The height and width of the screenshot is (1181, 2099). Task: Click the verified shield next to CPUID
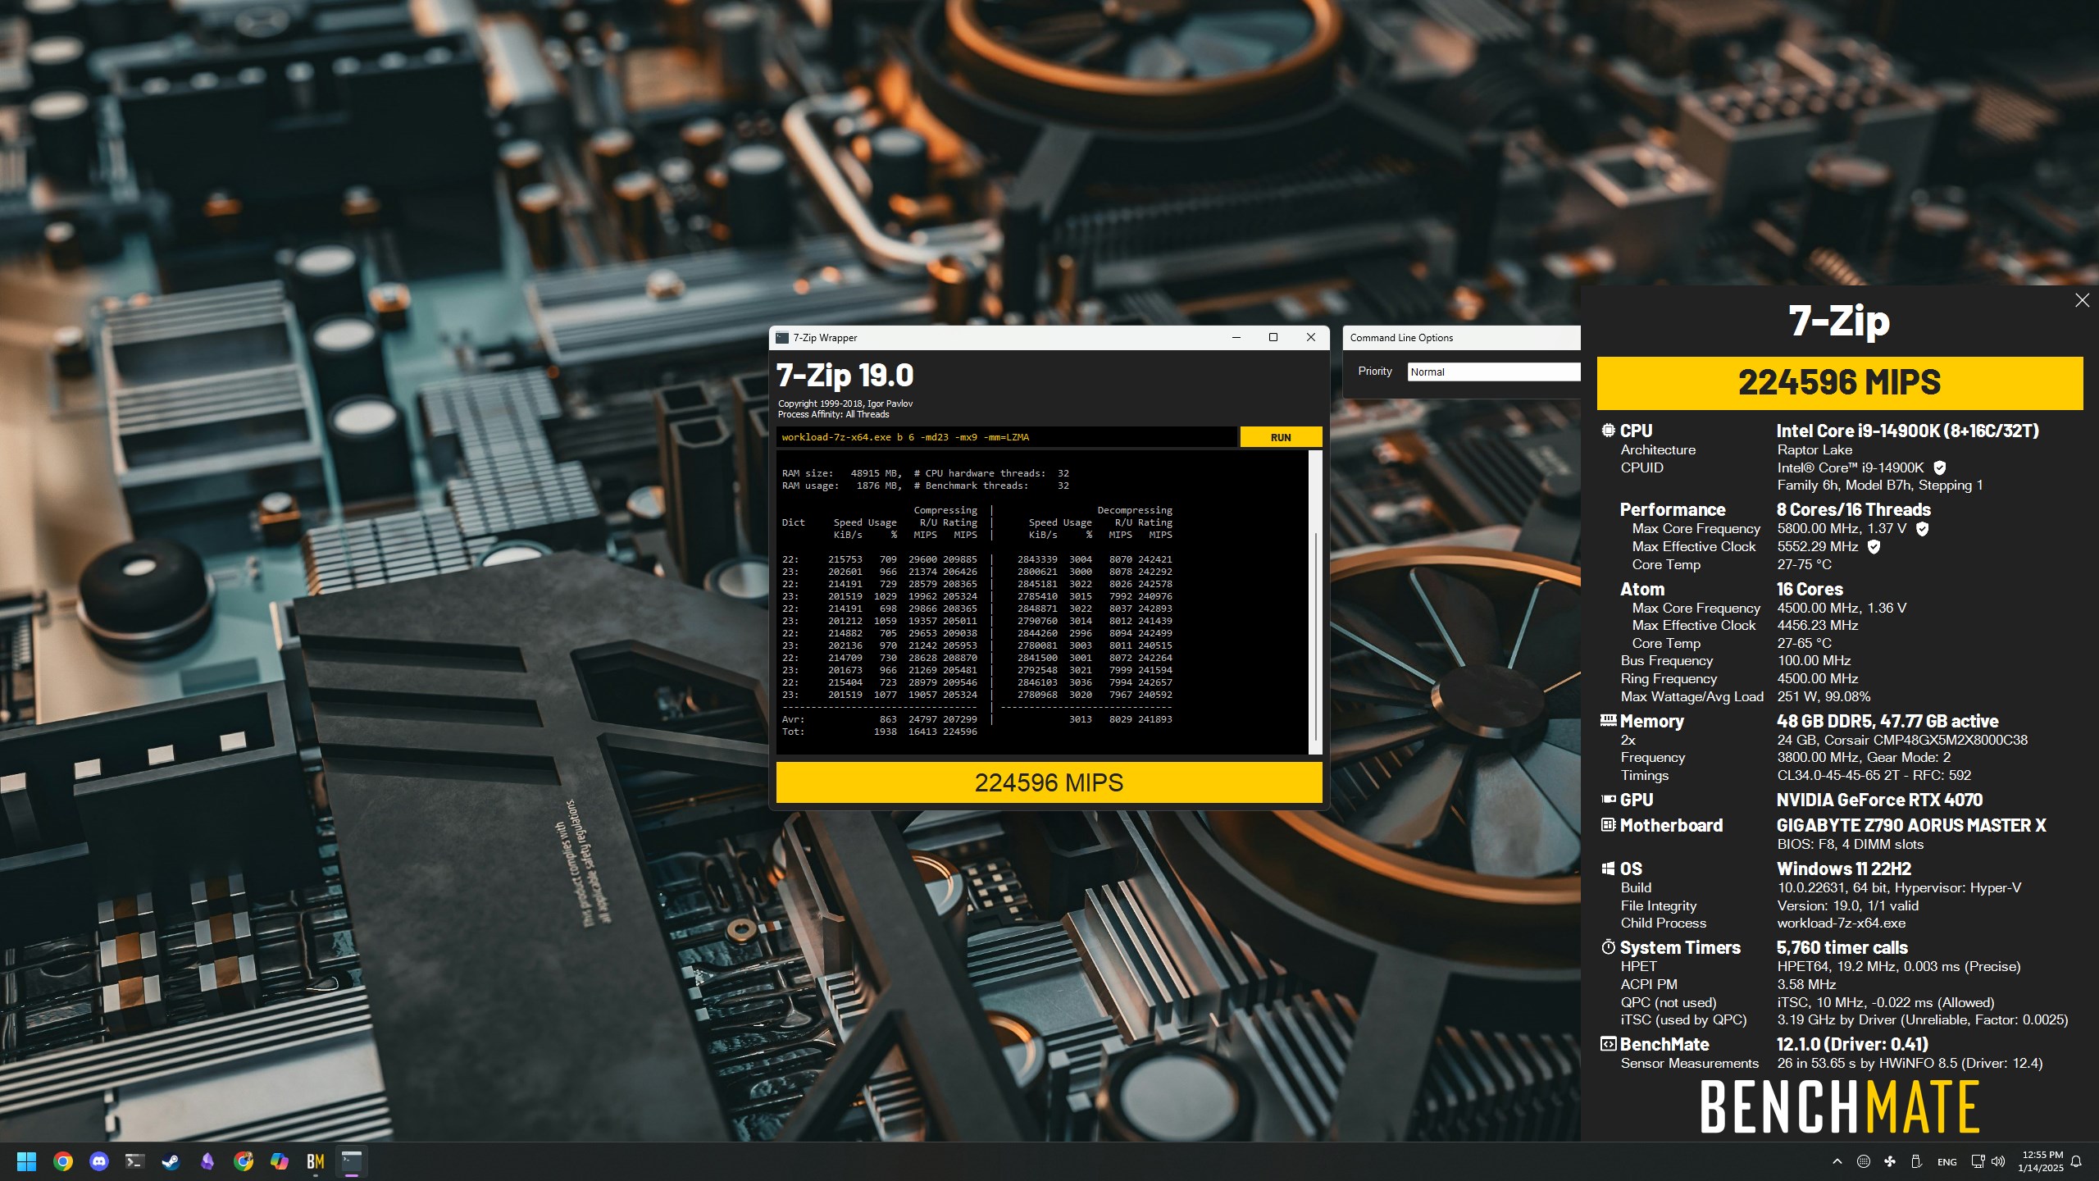1940,467
